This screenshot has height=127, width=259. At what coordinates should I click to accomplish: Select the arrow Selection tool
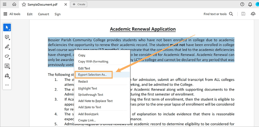click(x=7, y=27)
